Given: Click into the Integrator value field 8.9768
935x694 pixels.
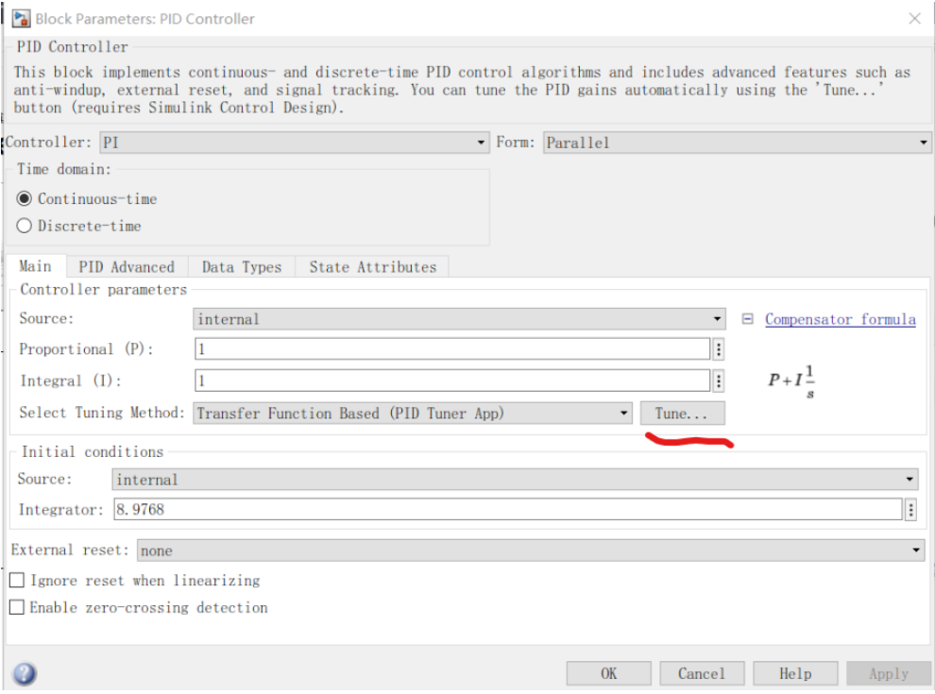Looking at the screenshot, I should (508, 510).
